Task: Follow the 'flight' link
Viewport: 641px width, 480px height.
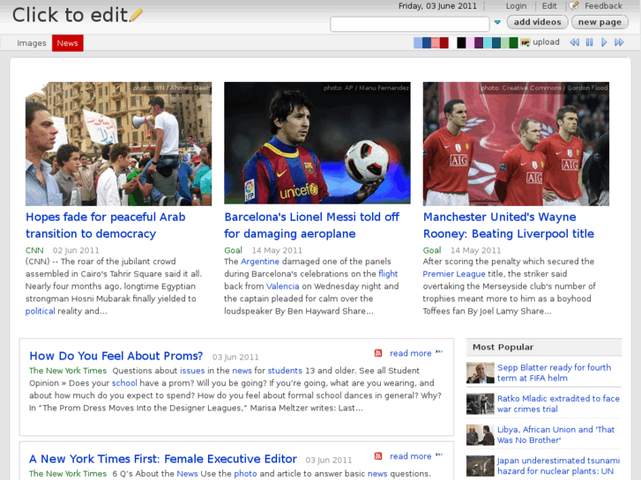Action: click(388, 274)
